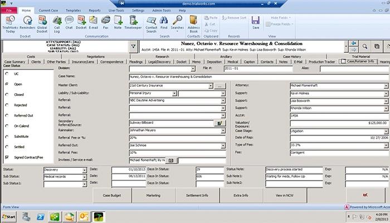Click the Extra Info button
Viewport: 390px width, 223px height.
tap(241, 195)
